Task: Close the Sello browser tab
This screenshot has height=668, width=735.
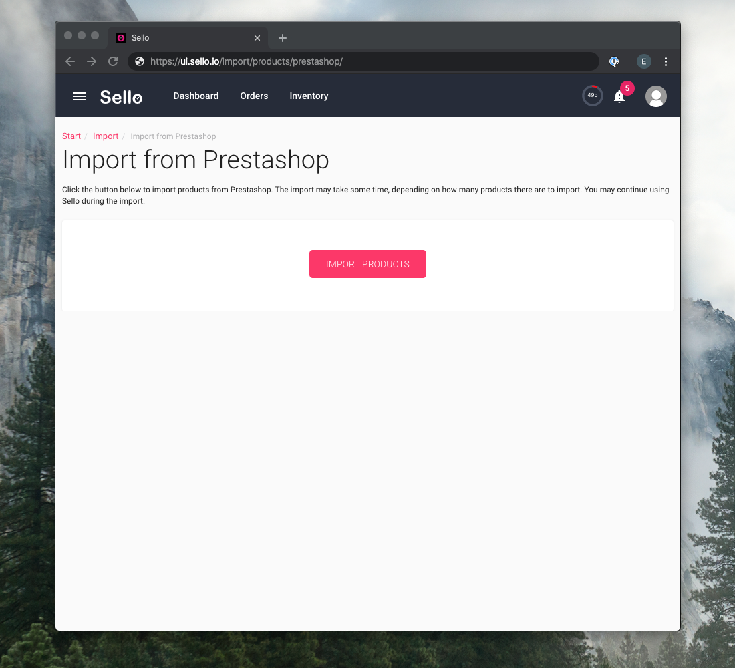Action: click(x=257, y=38)
